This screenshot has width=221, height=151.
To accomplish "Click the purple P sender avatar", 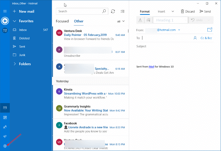I will click(x=59, y=50).
